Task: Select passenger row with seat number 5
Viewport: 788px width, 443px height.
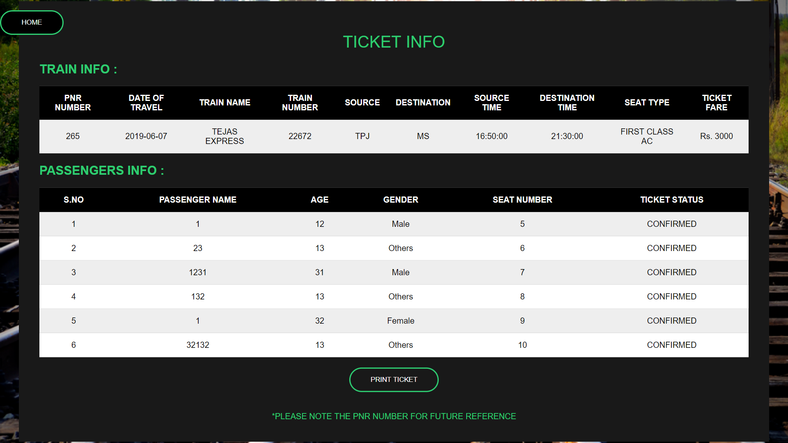Action: [522, 224]
